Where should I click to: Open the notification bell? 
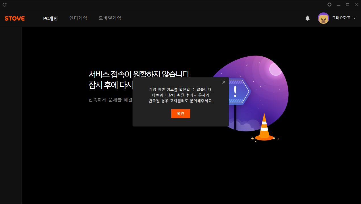tap(308, 18)
